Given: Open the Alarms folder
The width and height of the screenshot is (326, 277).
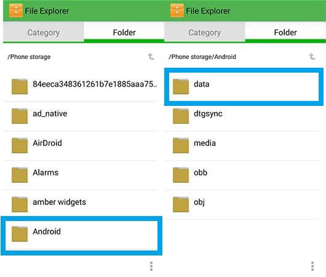Looking at the screenshot, I should [x=81, y=175].
